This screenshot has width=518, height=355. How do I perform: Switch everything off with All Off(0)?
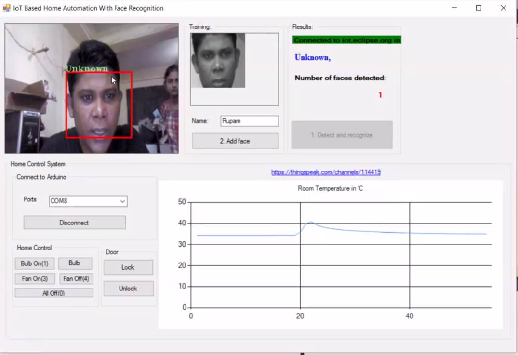53,293
